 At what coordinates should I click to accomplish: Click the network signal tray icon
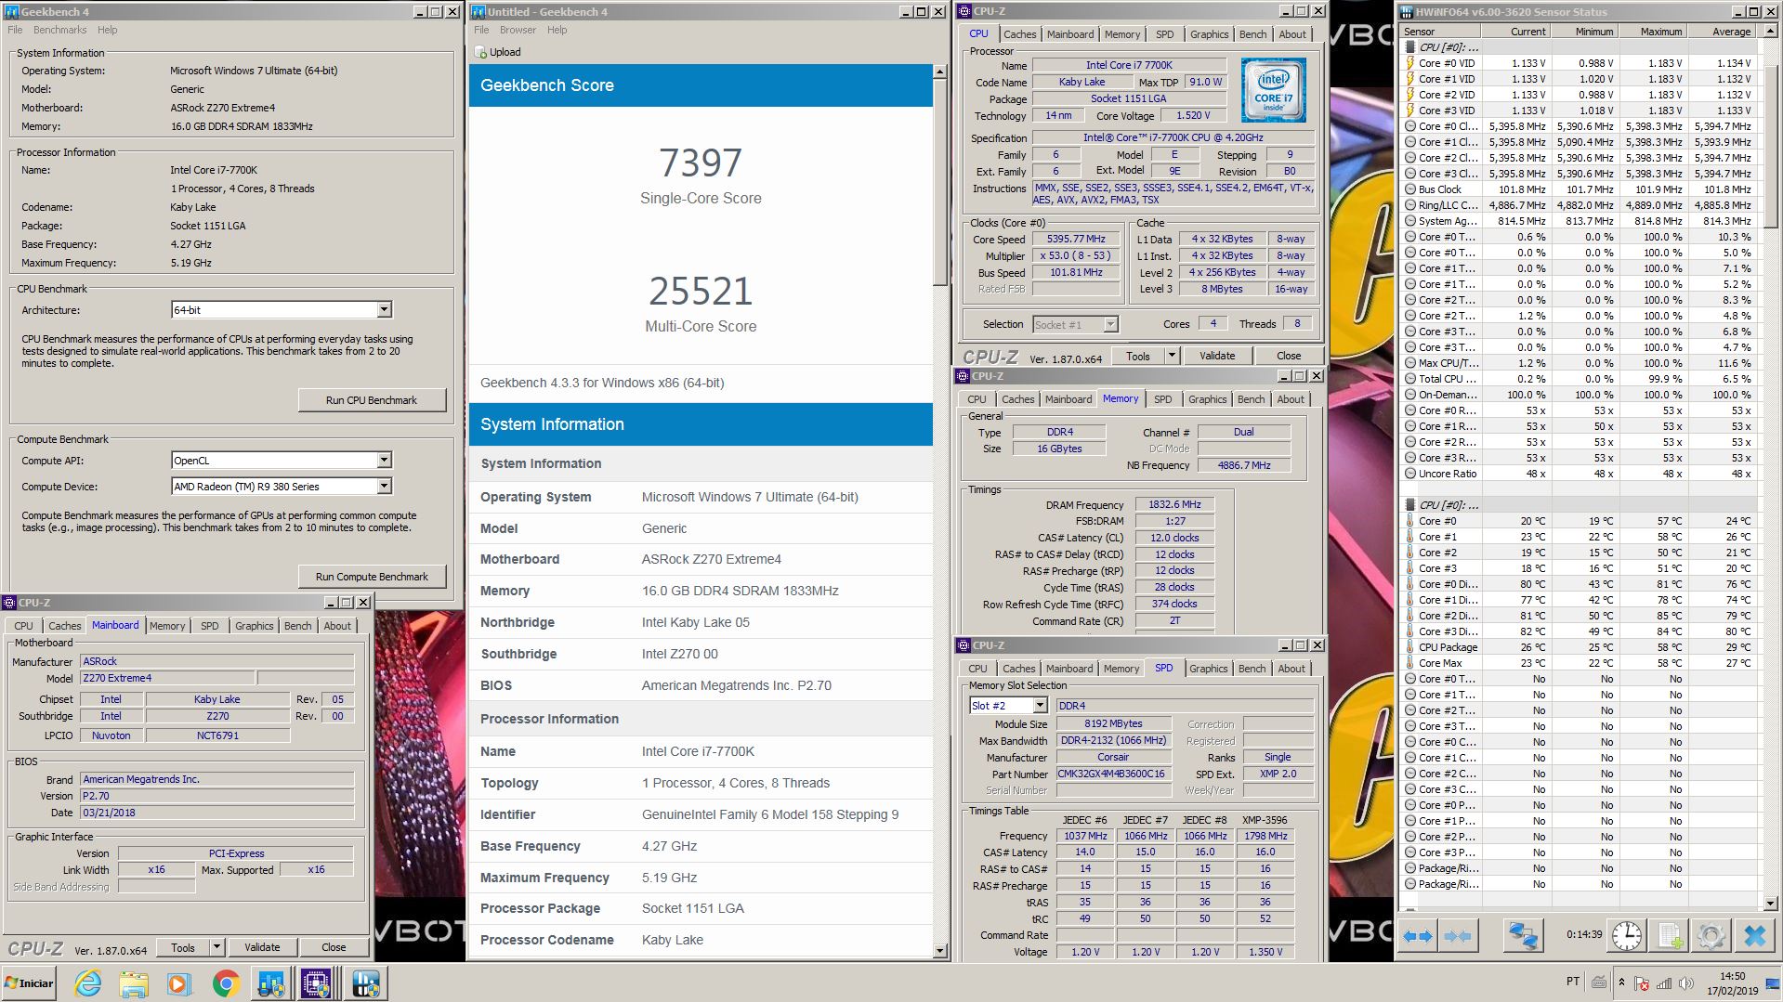(x=1664, y=983)
